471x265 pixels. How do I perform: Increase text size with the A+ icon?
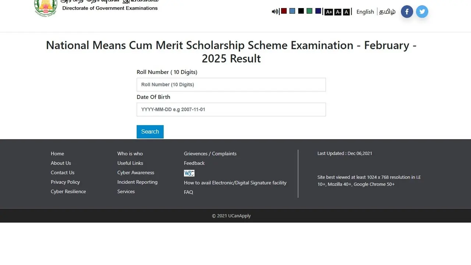point(329,12)
